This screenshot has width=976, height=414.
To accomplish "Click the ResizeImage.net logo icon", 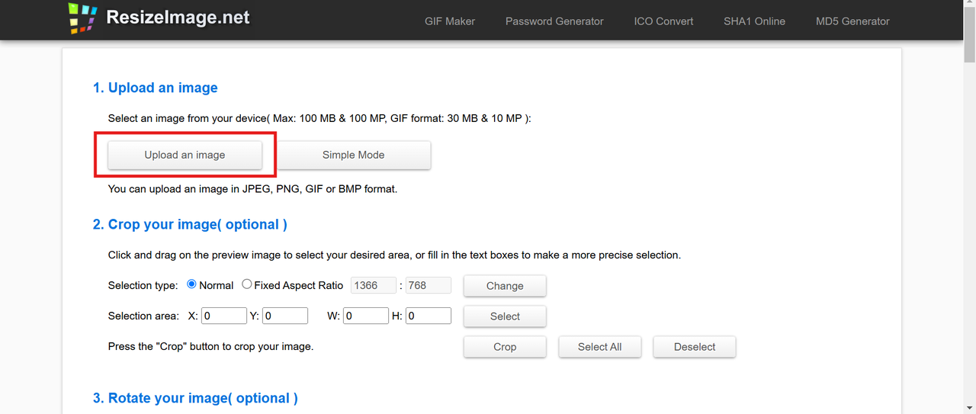I will (x=82, y=19).
